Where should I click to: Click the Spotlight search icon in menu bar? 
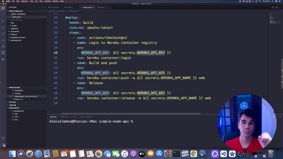pos(272,1)
